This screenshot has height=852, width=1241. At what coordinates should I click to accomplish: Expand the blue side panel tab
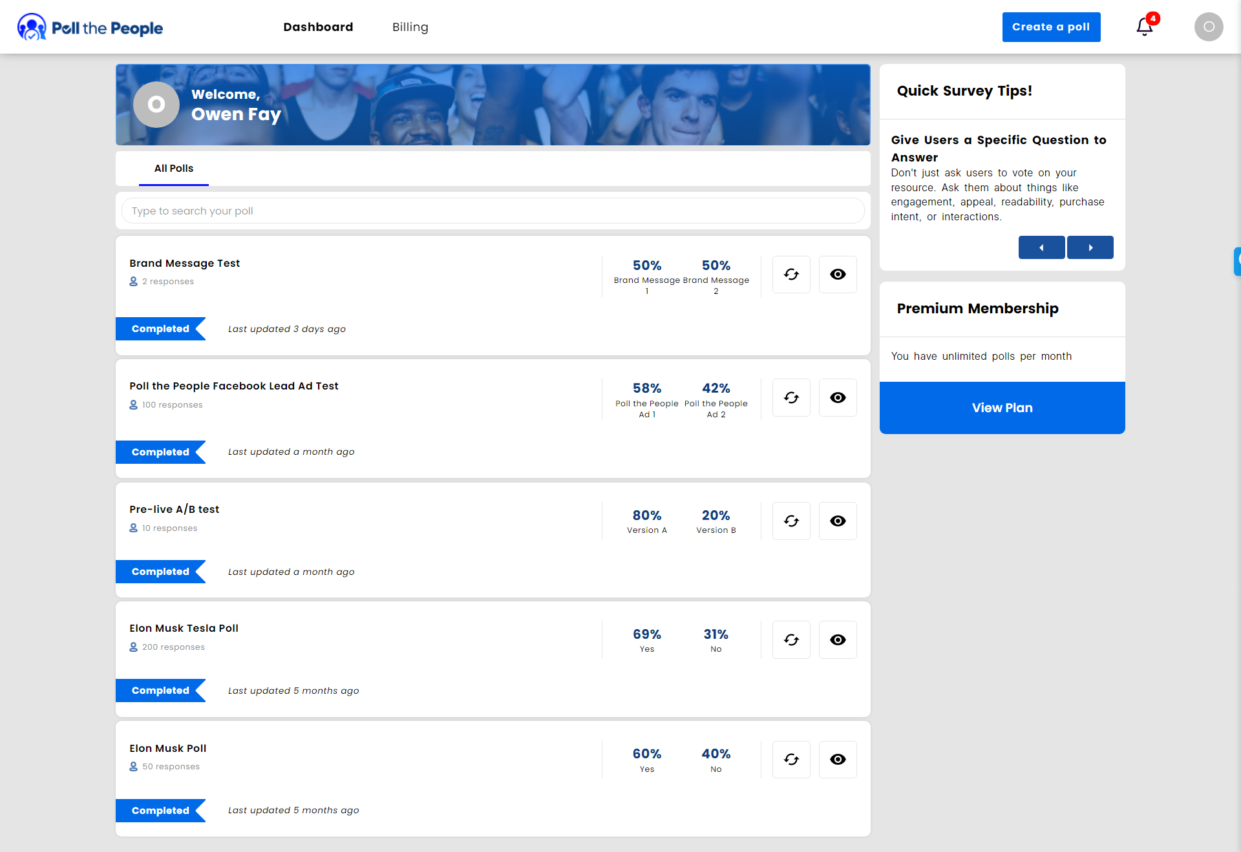(1236, 261)
